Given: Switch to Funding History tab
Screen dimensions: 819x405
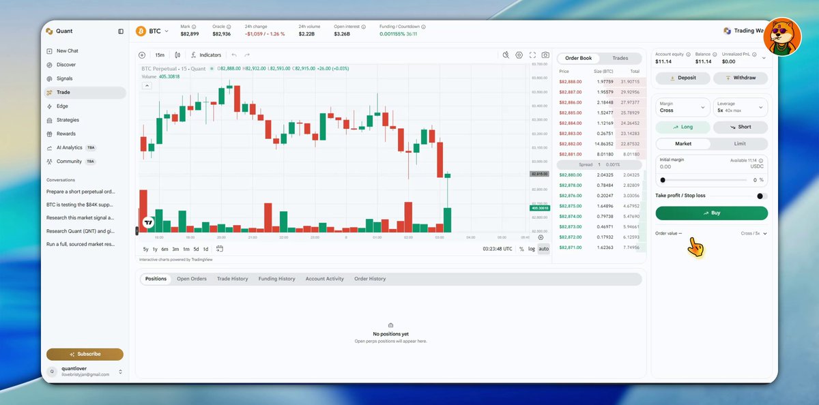Looking at the screenshot, I should coord(277,279).
